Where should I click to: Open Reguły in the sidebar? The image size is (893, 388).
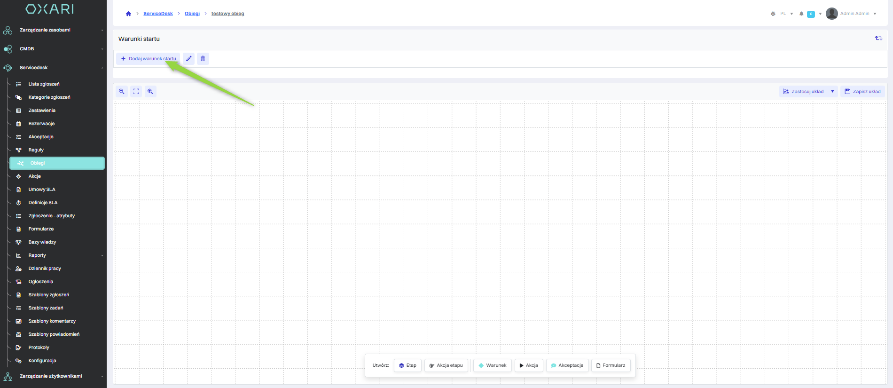(x=36, y=150)
